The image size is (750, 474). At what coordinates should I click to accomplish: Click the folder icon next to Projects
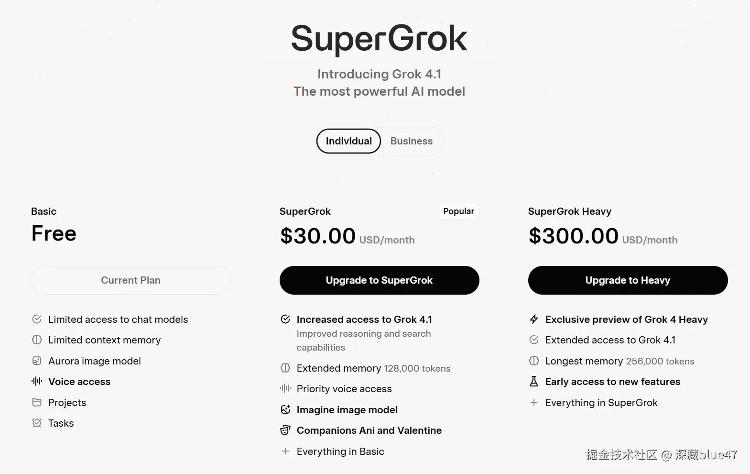coord(37,402)
